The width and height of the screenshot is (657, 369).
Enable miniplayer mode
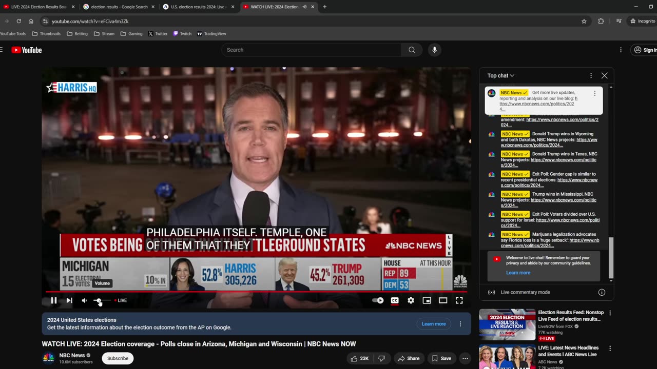point(427,300)
